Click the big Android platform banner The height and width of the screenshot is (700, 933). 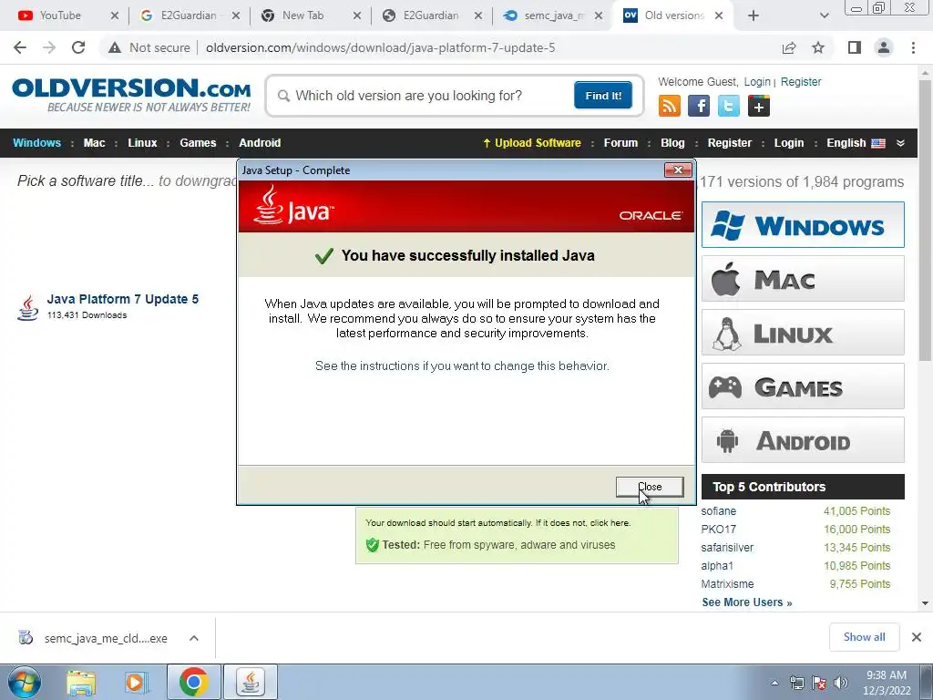(803, 440)
